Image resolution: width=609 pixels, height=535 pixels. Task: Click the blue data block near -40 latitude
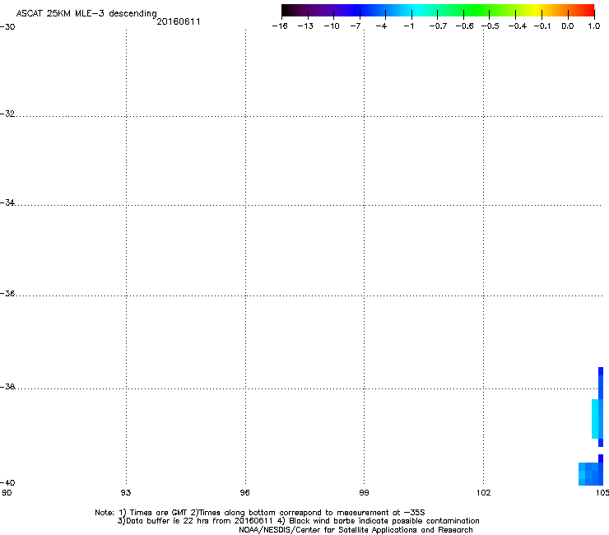coord(591,473)
